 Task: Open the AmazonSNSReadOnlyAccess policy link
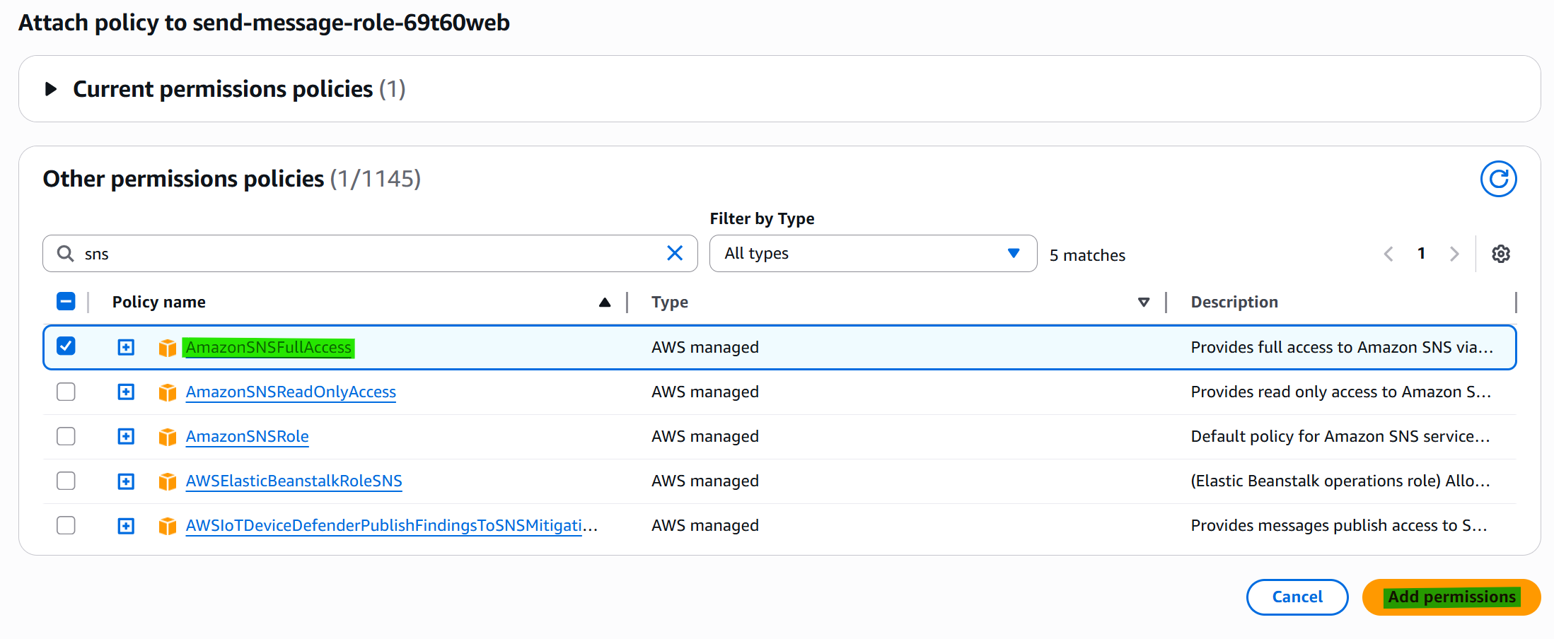point(291,392)
